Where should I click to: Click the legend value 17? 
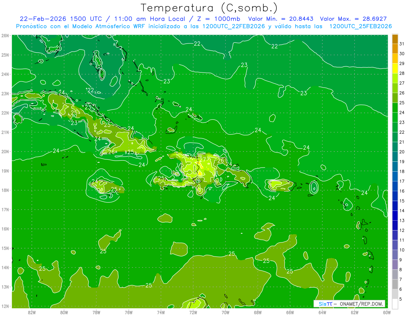[x=401, y=181]
